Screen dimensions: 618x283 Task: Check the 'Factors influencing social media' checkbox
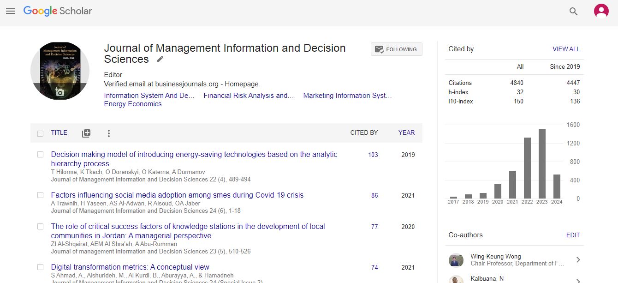click(40, 195)
